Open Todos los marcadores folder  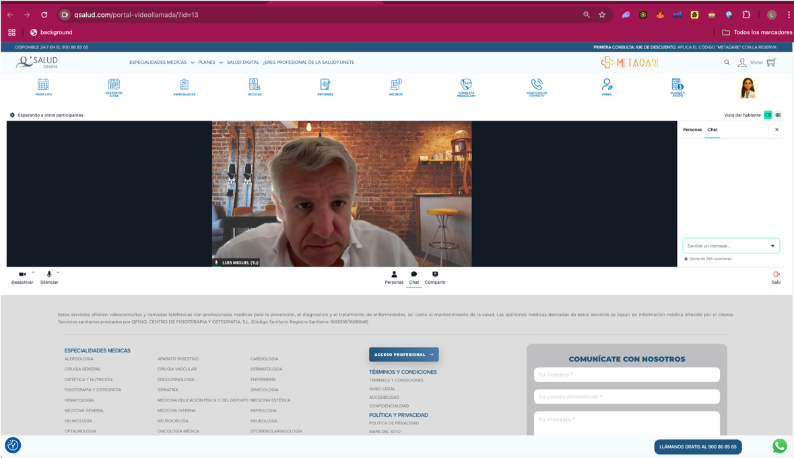[756, 32]
